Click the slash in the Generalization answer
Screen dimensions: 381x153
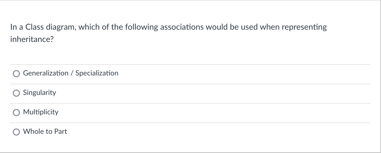(x=72, y=73)
